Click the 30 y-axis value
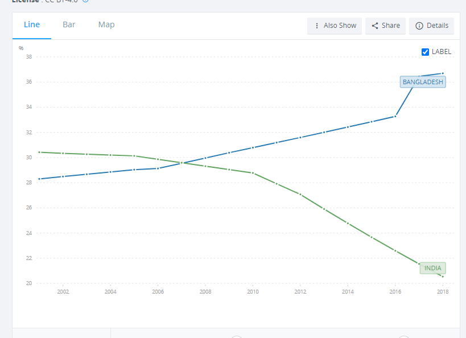Screen dimensions: 466x338 pyautogui.click(x=29, y=157)
